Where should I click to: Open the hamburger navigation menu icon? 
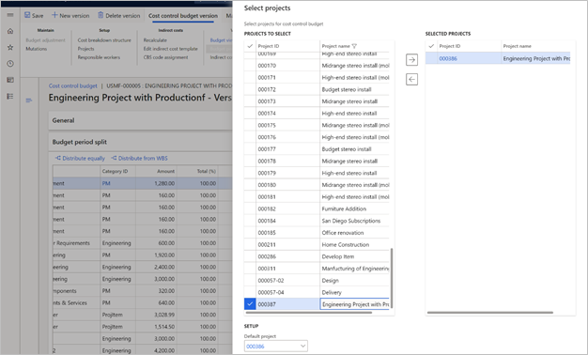10,15
